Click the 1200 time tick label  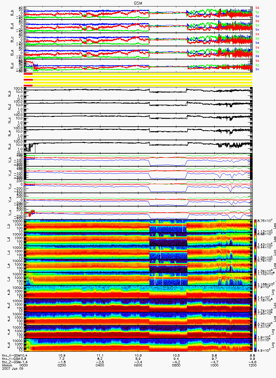coord(252,365)
